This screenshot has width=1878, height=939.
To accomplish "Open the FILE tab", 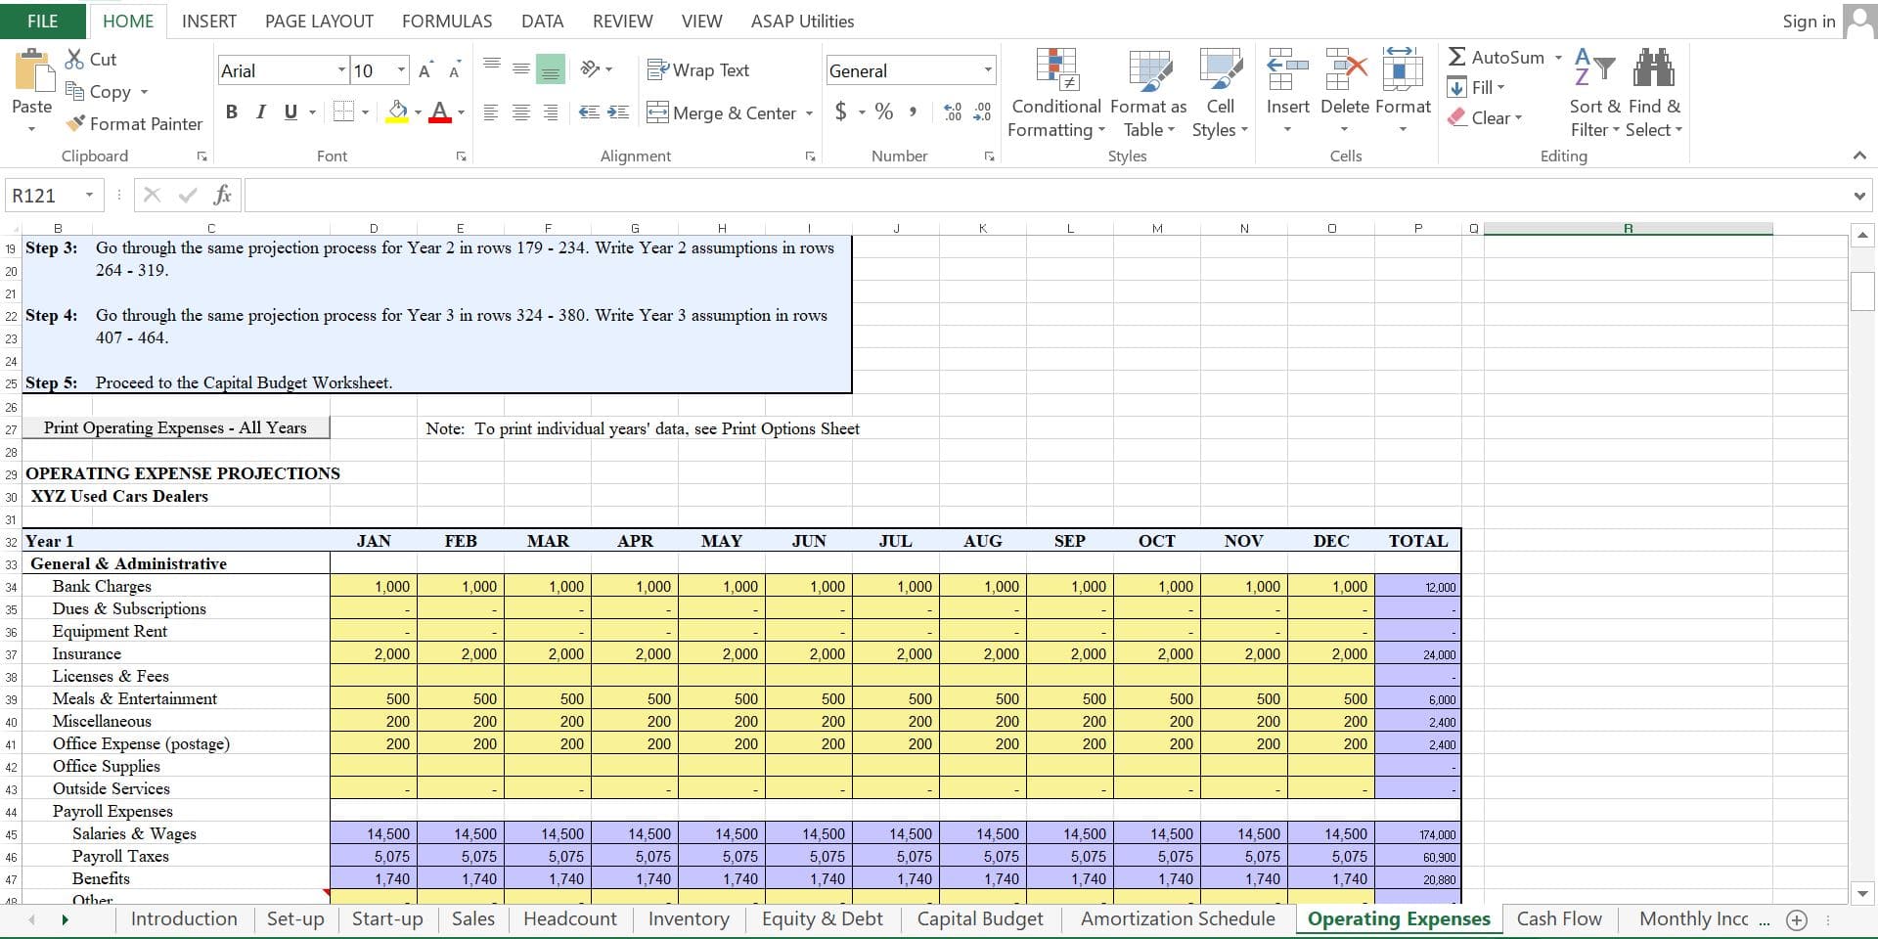I will 42,21.
